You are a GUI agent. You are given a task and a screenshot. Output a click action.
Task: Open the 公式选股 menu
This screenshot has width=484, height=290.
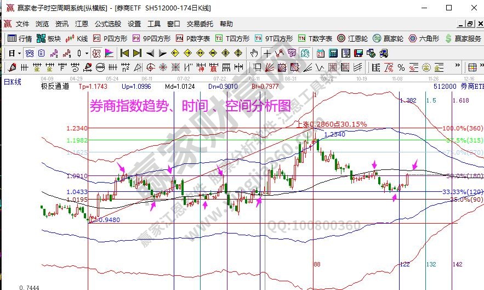click(x=108, y=24)
